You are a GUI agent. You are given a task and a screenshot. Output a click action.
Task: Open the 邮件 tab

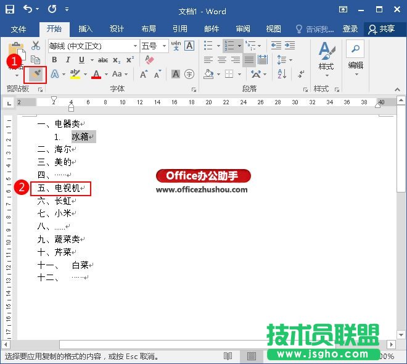pos(212,28)
